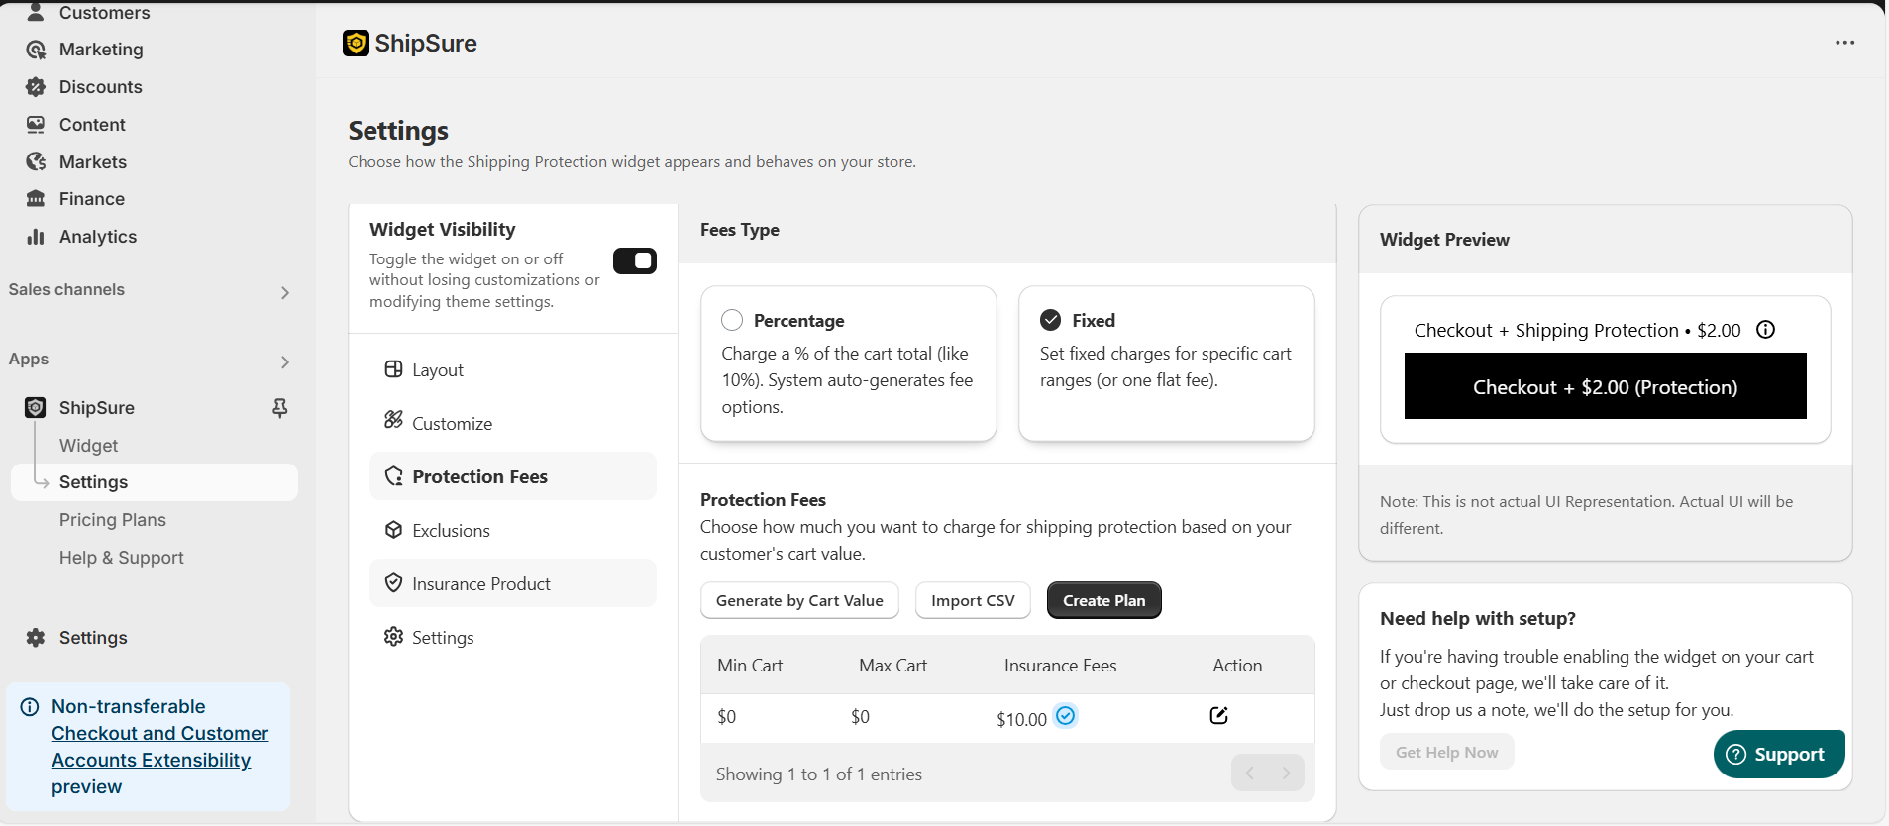Click the Max Cart column header
Screen dimensions: 1889x826
892,666
